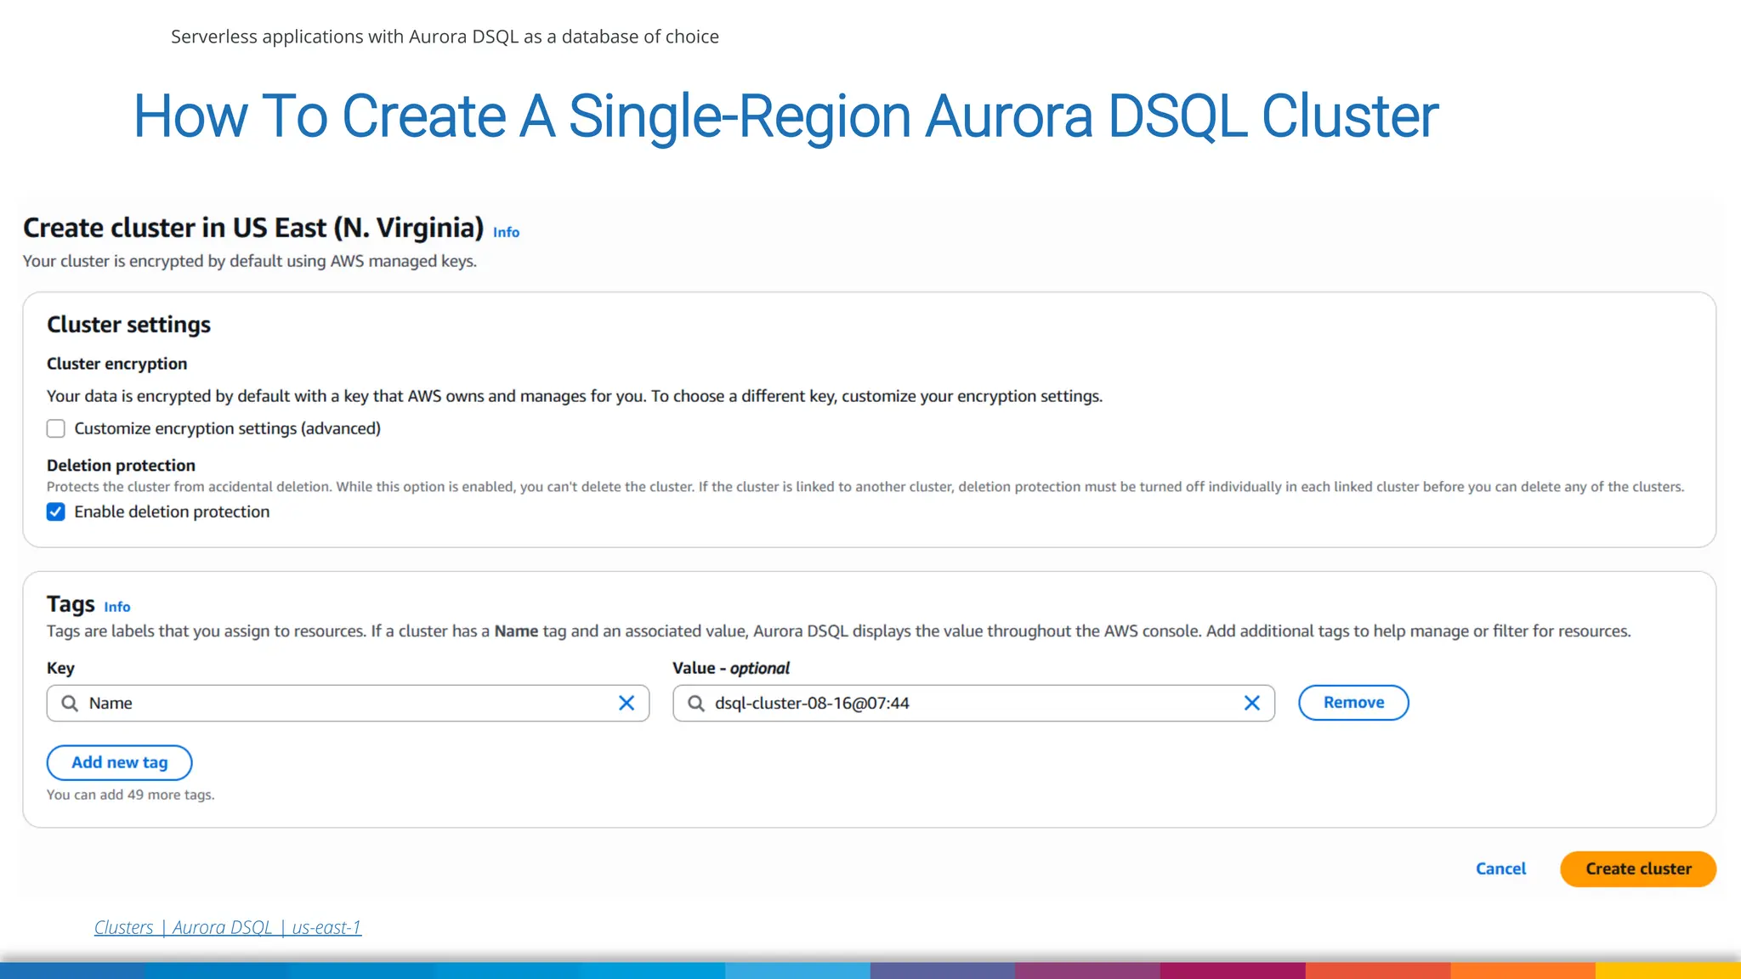Clear the tag value field with X icon
Viewport: 1741px width, 979px height.
point(1252,703)
